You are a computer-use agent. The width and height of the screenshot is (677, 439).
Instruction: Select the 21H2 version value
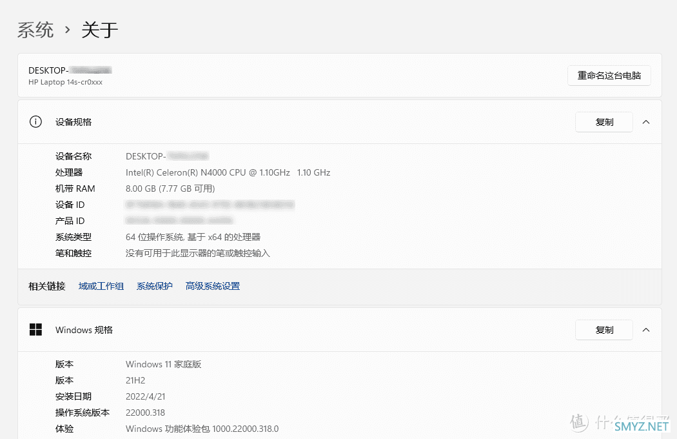(135, 381)
